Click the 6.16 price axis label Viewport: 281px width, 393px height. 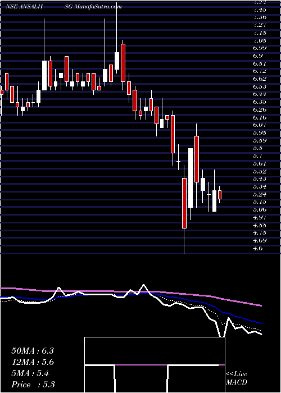260,117
